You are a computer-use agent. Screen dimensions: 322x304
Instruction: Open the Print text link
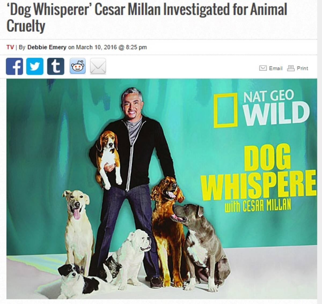(x=302, y=68)
